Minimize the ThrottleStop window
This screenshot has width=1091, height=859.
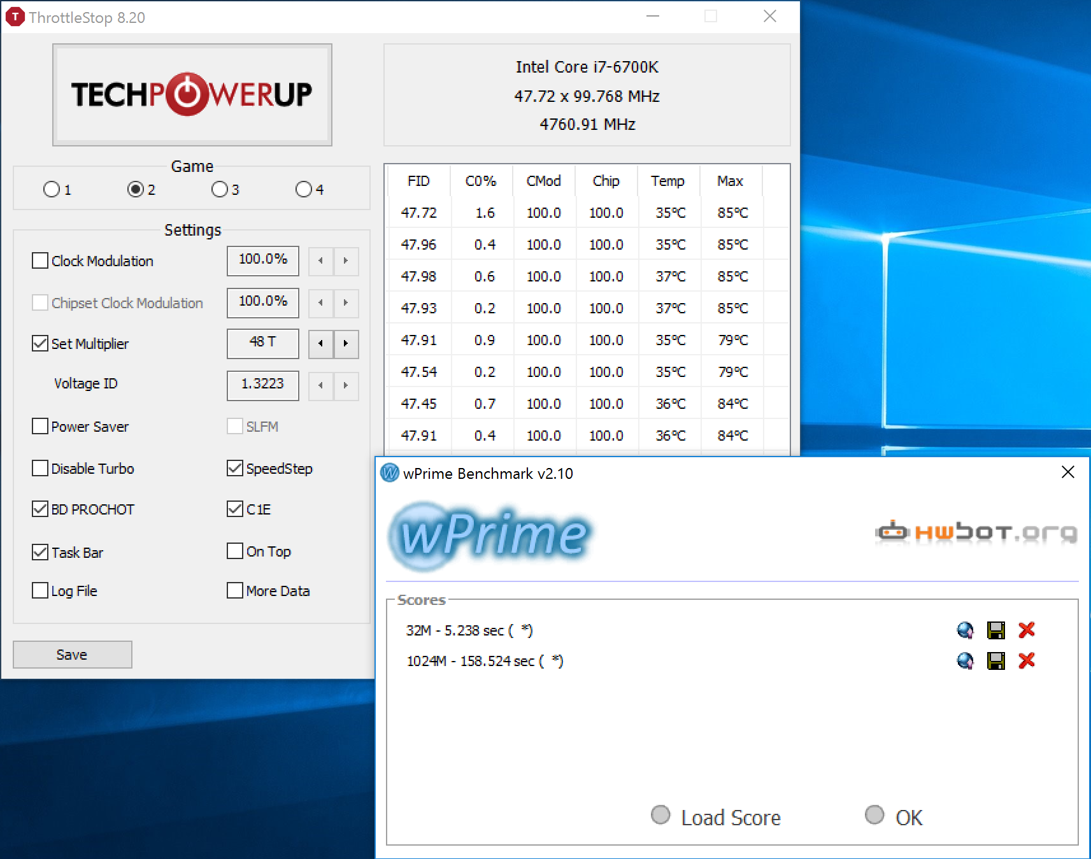tap(653, 17)
